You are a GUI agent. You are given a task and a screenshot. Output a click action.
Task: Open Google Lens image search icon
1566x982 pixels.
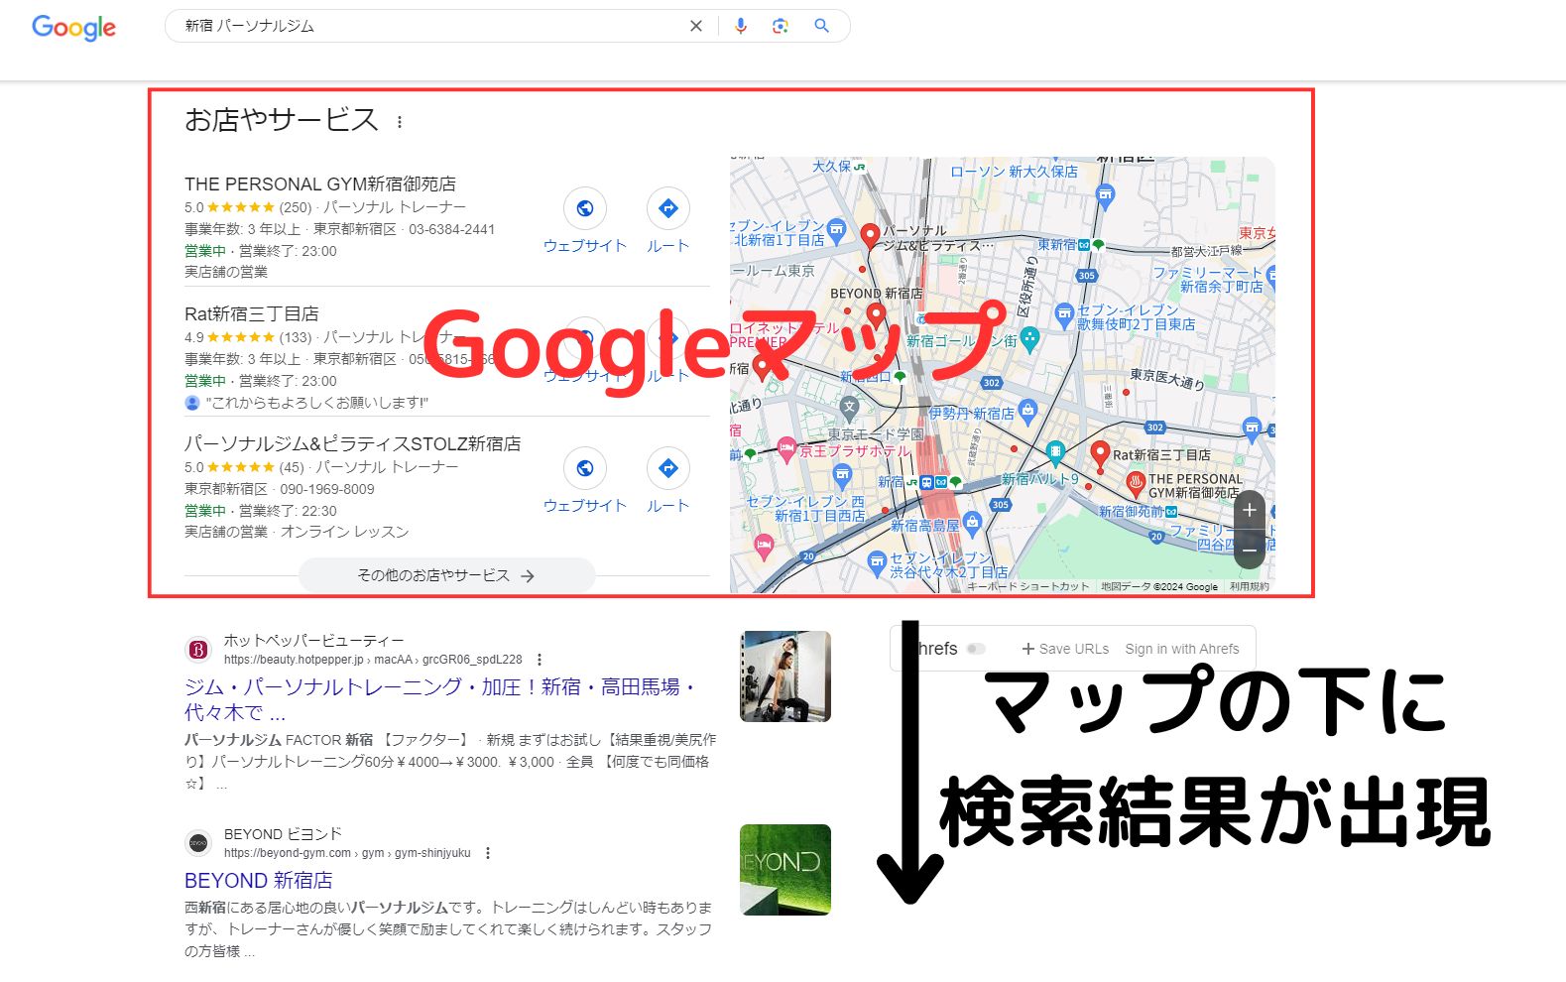(781, 27)
